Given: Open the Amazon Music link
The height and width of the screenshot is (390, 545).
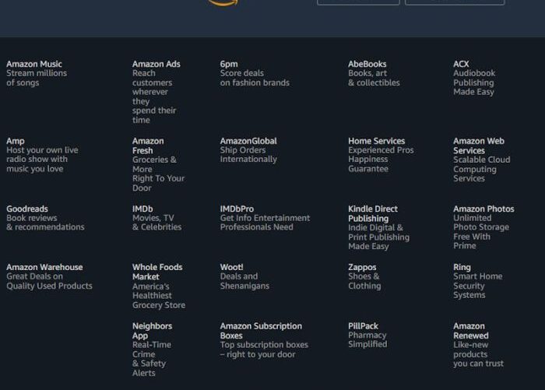Looking at the screenshot, I should (x=37, y=73).
